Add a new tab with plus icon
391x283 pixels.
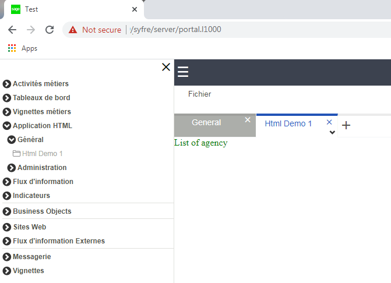[346, 125]
